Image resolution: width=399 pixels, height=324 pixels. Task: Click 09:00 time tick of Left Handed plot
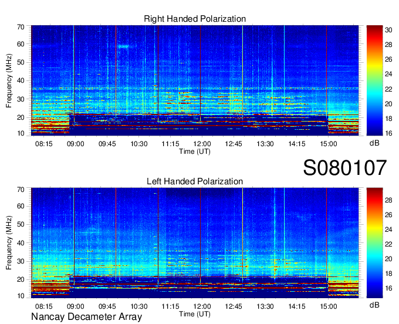[x=75, y=306]
